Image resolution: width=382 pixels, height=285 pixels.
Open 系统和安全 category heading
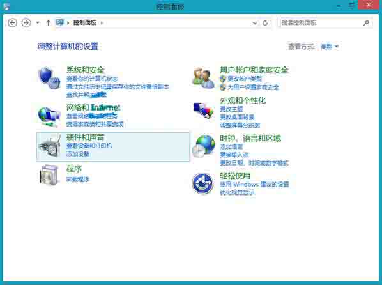[x=85, y=70]
